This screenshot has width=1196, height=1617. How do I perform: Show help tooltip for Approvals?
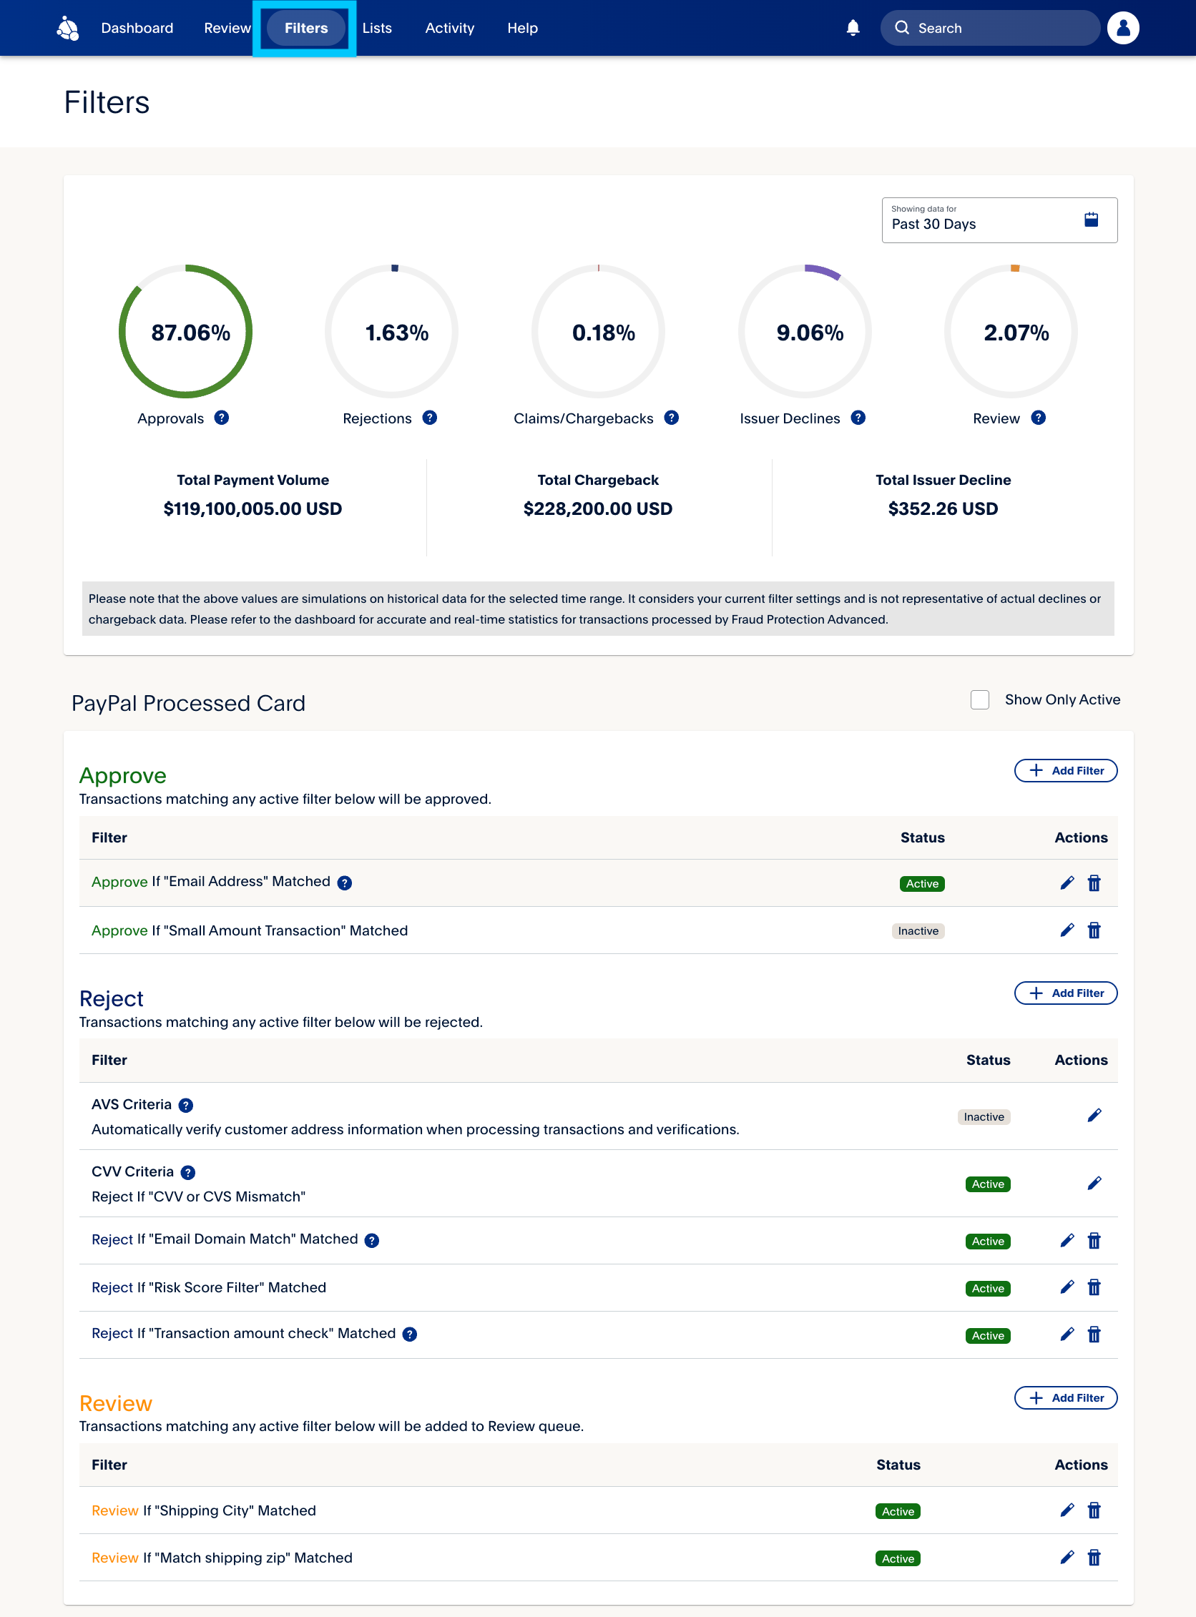[x=222, y=418]
